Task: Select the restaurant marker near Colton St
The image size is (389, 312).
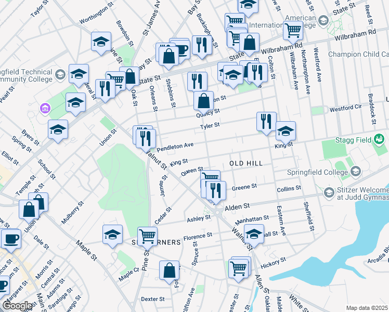Action: coord(258,73)
